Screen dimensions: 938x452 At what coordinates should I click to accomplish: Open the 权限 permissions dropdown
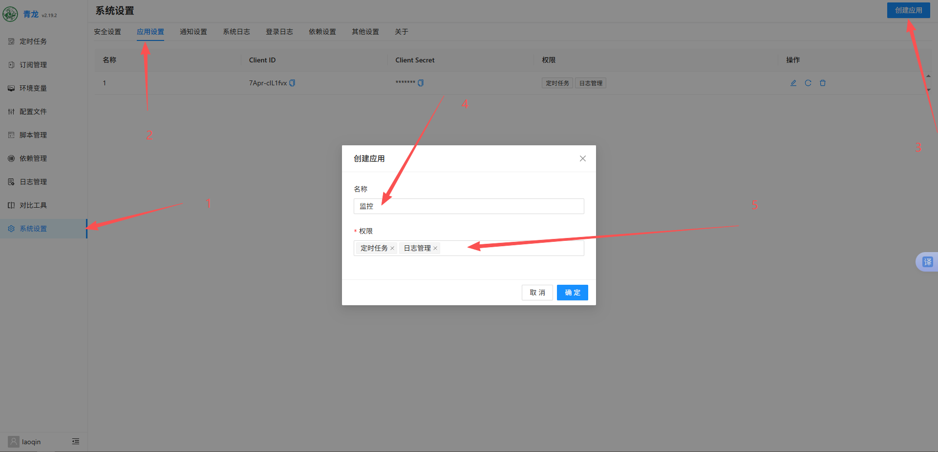[x=511, y=248]
